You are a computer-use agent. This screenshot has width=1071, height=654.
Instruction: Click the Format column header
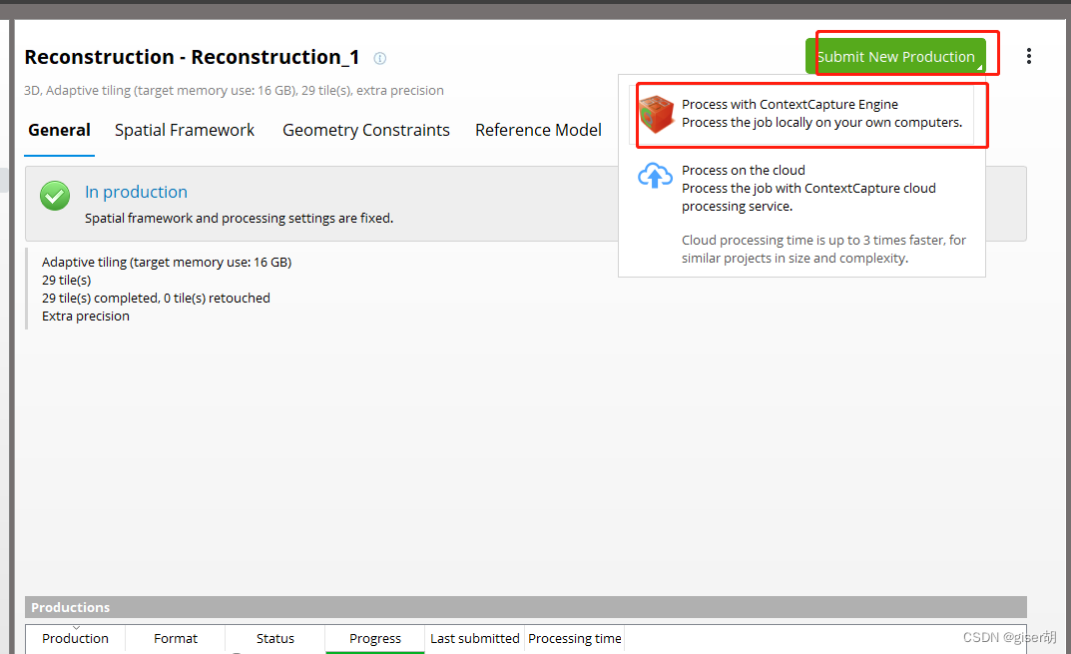coord(176,638)
